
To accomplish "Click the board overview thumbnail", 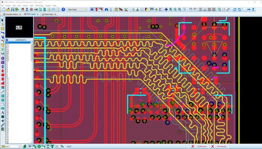I will pyautogui.click(x=19, y=27).
